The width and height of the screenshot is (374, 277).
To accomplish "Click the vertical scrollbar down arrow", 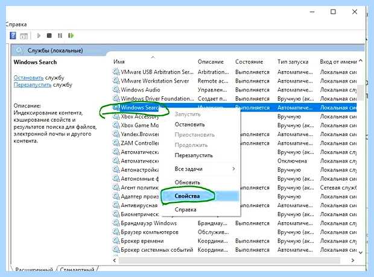I will [361, 252].
